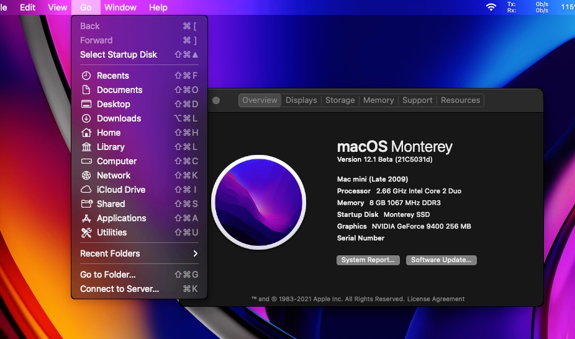Click the Tx Rx network speed indicator

click(x=528, y=7)
